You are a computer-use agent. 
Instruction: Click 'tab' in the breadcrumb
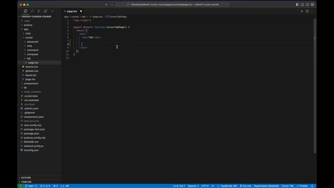[83, 17]
